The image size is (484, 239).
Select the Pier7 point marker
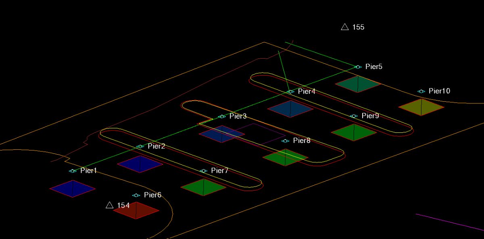tap(203, 171)
